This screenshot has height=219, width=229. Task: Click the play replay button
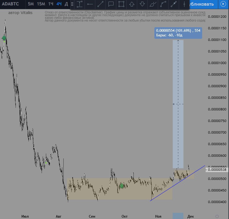(x=223, y=4)
